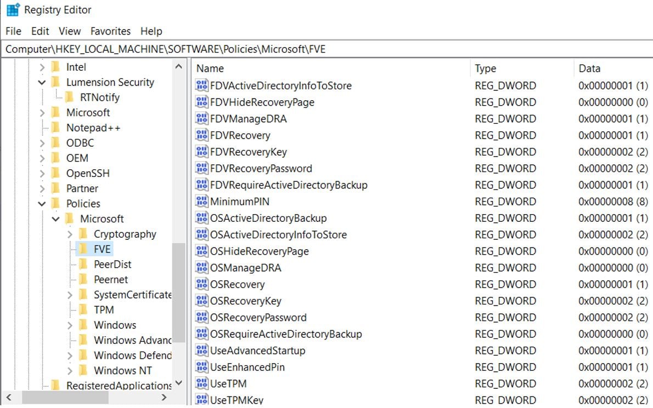Open the Favorites menu
Screen dimensions: 653x408
[110, 31]
